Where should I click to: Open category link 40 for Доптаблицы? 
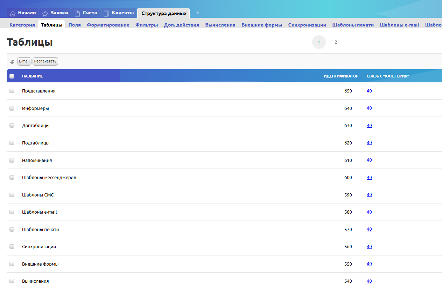click(x=369, y=125)
